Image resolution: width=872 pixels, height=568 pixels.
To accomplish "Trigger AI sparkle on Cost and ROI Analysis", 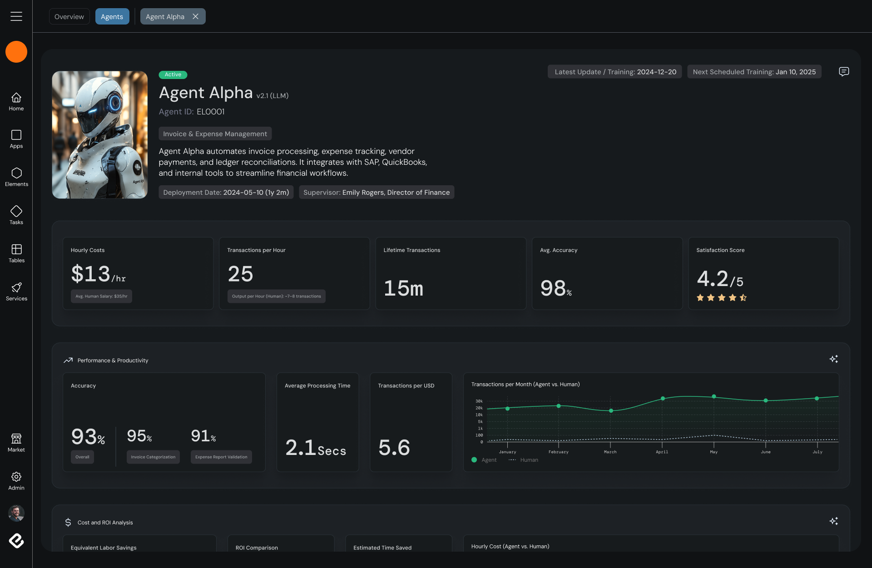I will point(834,521).
